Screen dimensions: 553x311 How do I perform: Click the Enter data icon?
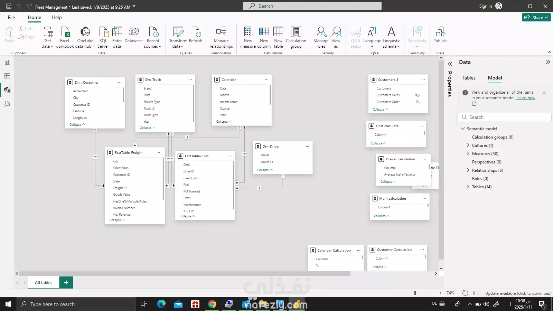click(x=117, y=32)
